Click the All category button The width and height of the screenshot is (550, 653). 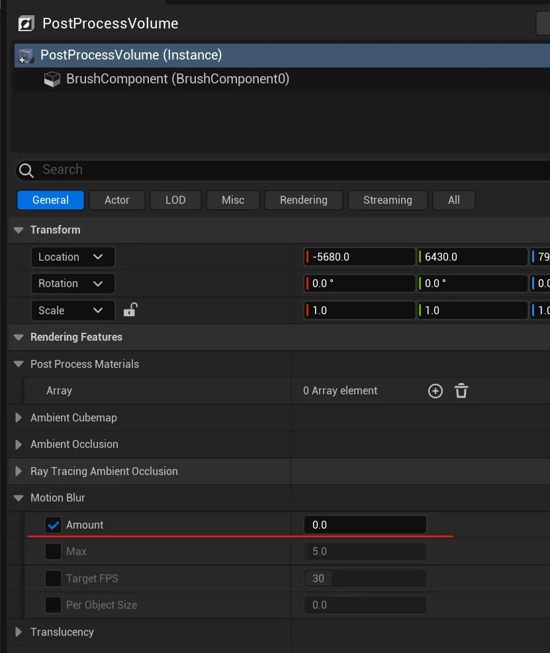453,200
